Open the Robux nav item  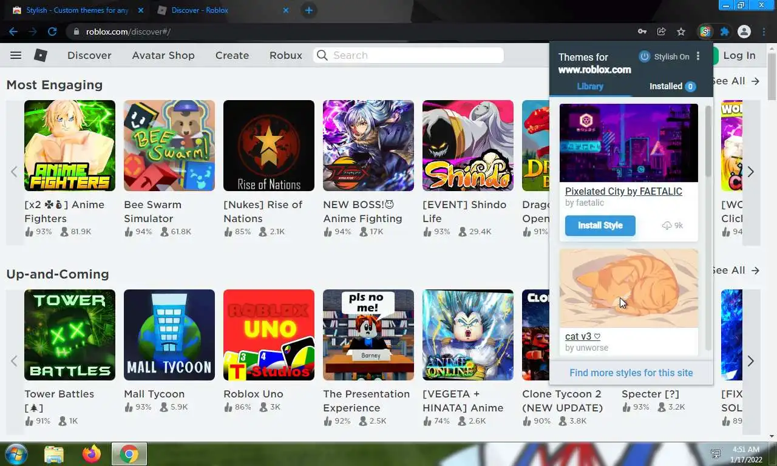pyautogui.click(x=286, y=55)
